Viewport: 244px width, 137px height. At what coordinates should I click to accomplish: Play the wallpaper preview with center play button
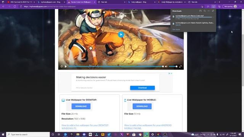pos(121,35)
